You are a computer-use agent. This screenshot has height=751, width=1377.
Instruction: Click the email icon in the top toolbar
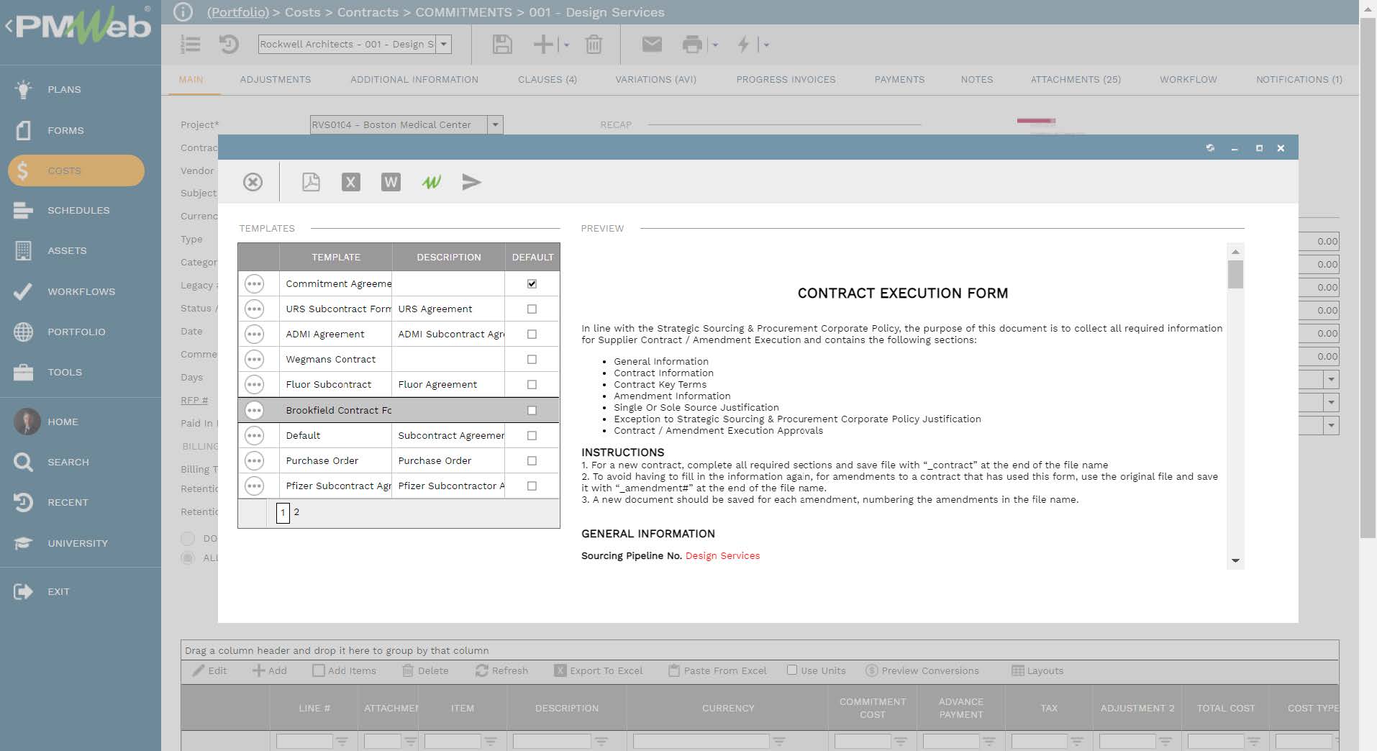point(652,44)
